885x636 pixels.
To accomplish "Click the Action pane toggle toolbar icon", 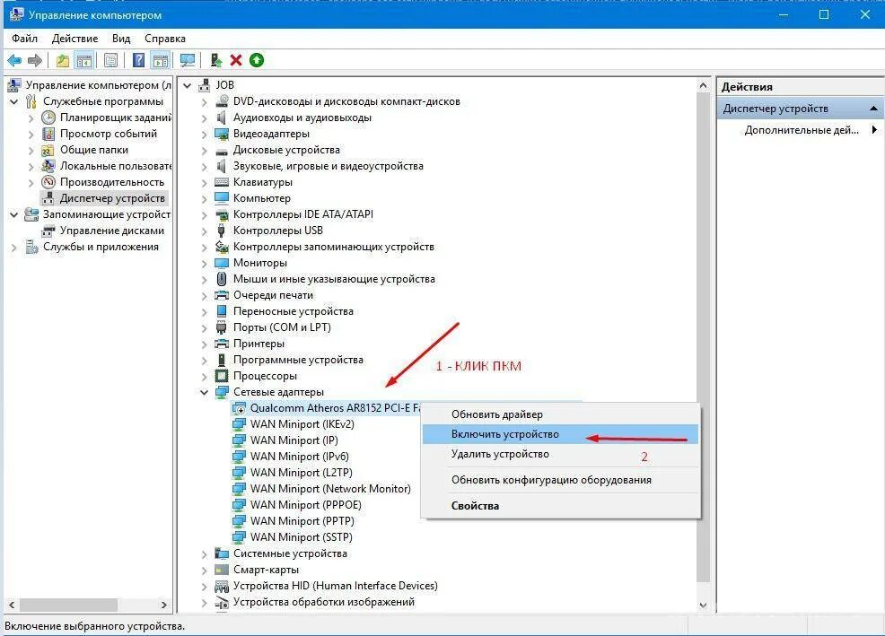I will click(x=161, y=60).
